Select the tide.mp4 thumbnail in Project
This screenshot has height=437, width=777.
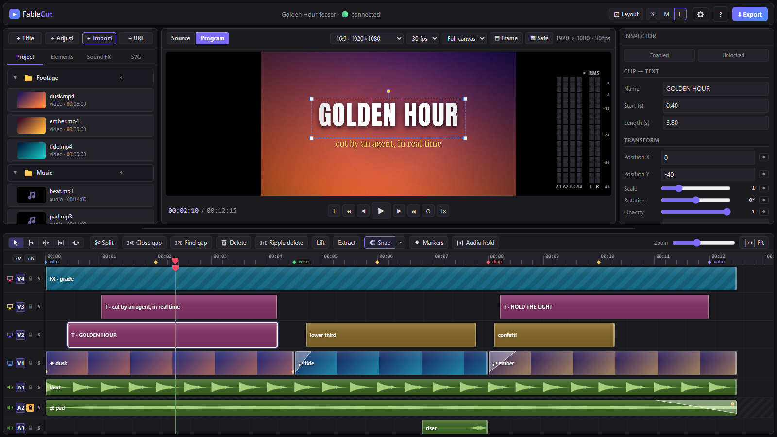pos(32,151)
